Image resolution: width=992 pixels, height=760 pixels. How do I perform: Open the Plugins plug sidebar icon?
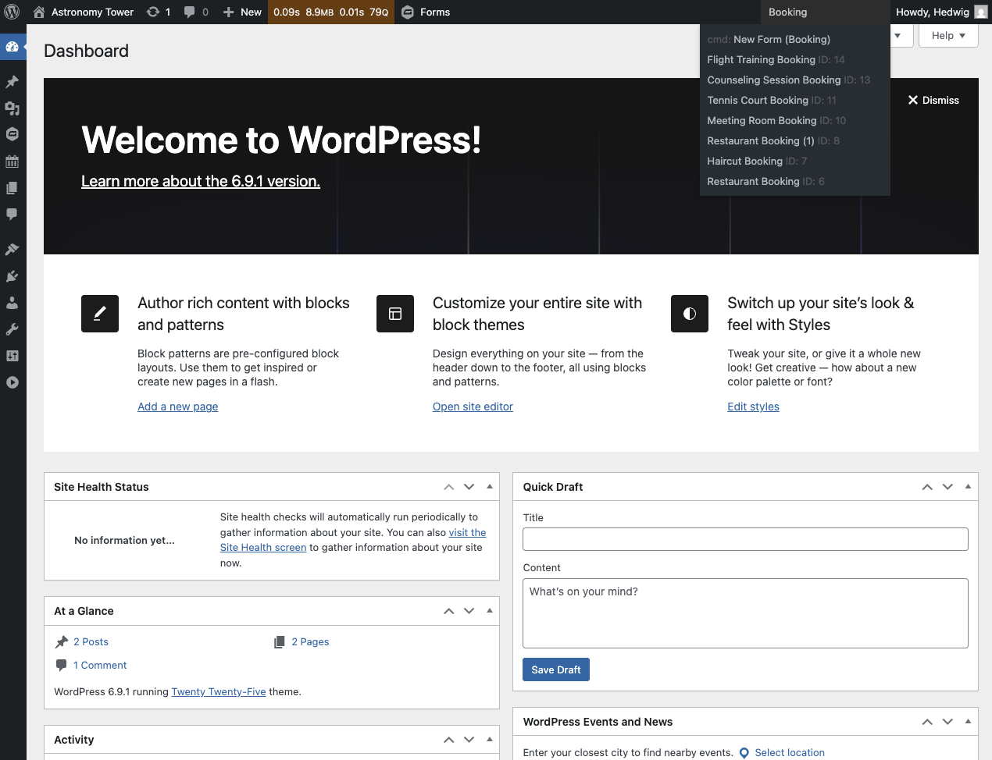(x=12, y=276)
